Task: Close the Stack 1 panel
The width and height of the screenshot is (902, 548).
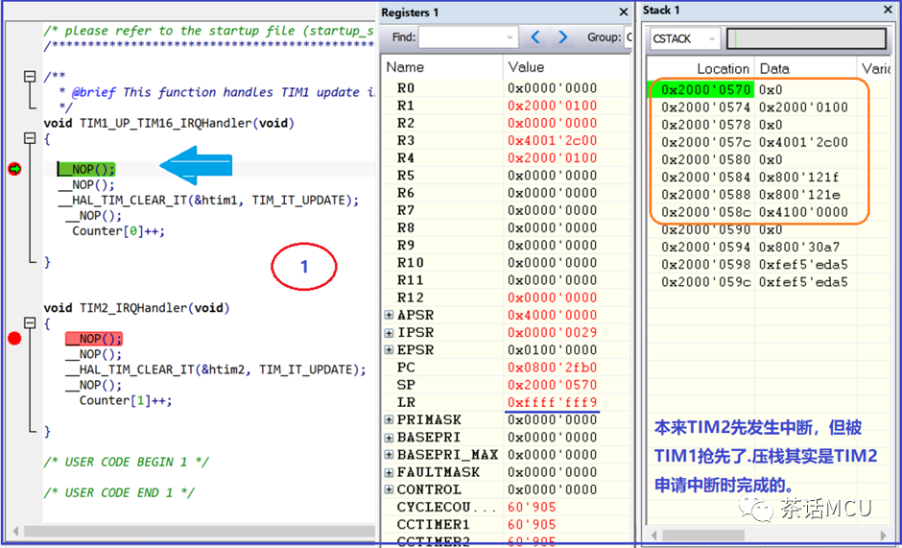Action: pos(888,10)
